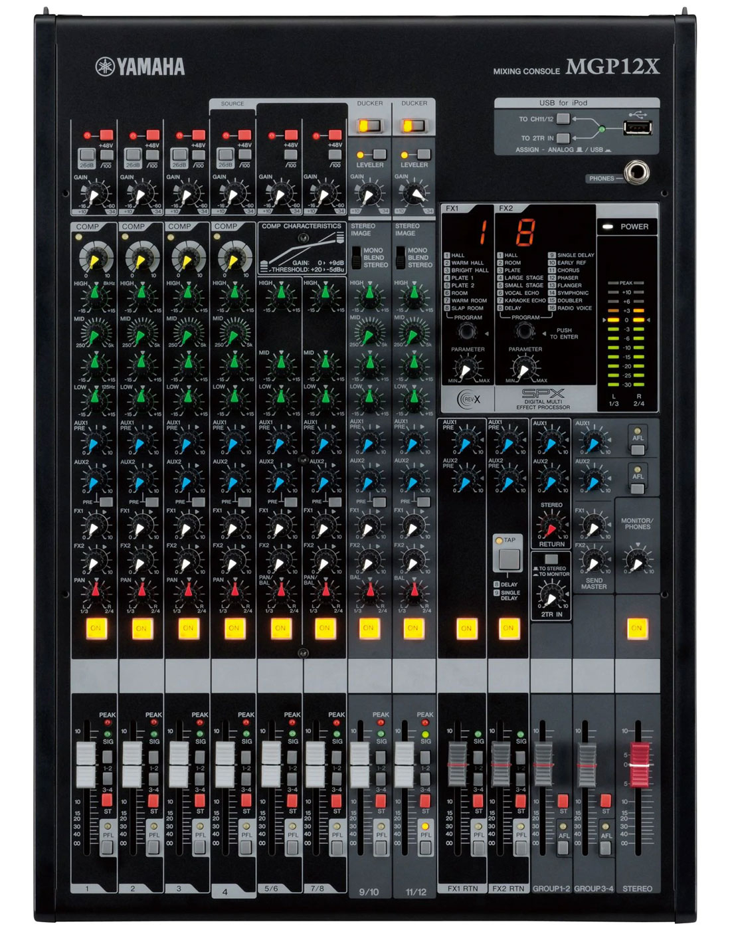730x930 pixels.
Task: Click the channel 1 FX1 send knob
Action: pos(95,527)
